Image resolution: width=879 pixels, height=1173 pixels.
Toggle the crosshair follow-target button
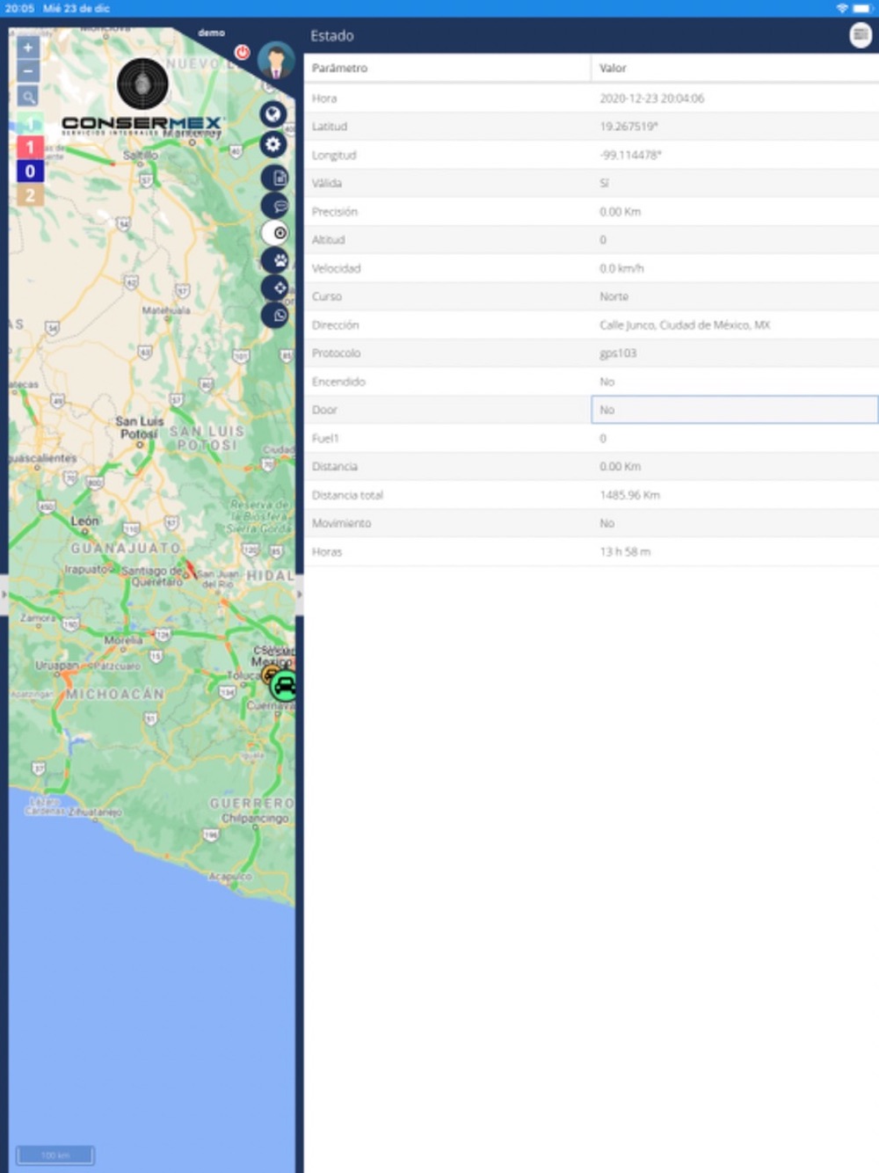tap(278, 288)
